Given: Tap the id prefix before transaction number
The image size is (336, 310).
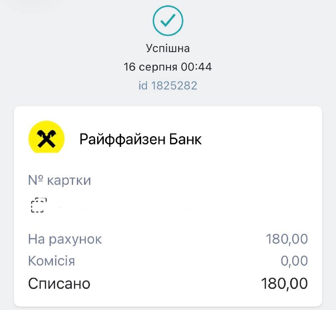Looking at the screenshot, I should (x=143, y=86).
